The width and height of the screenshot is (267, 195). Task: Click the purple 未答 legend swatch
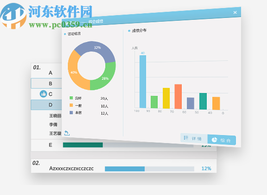click(x=71, y=112)
